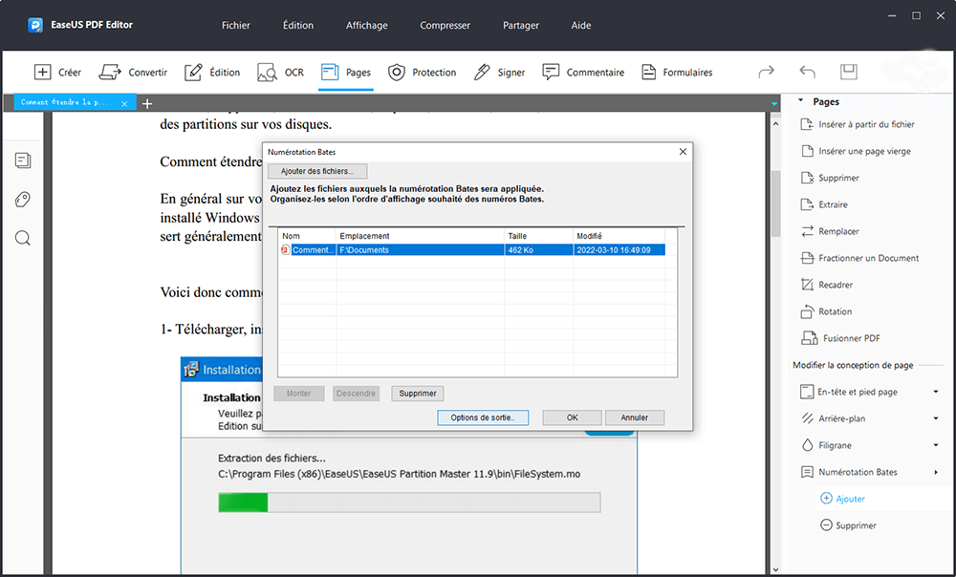
Task: Click the Supprimer button in dialog
Action: pos(418,394)
